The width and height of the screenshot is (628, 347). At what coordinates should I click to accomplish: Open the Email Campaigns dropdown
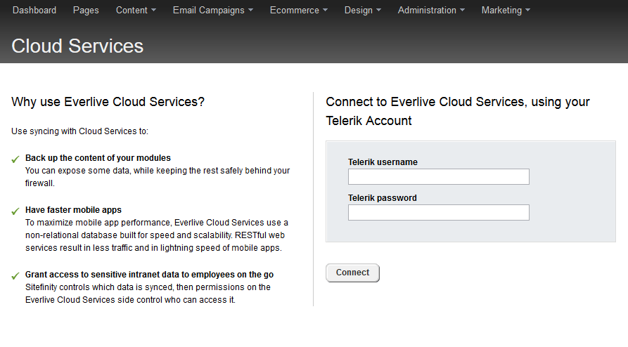tap(212, 10)
